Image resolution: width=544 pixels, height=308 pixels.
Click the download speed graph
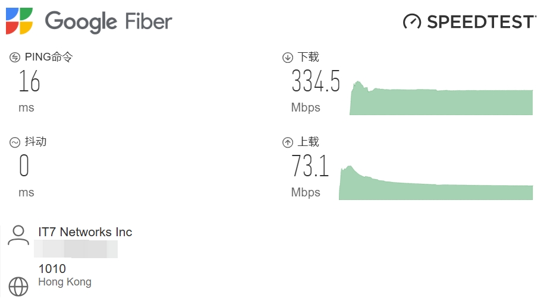pyautogui.click(x=441, y=101)
